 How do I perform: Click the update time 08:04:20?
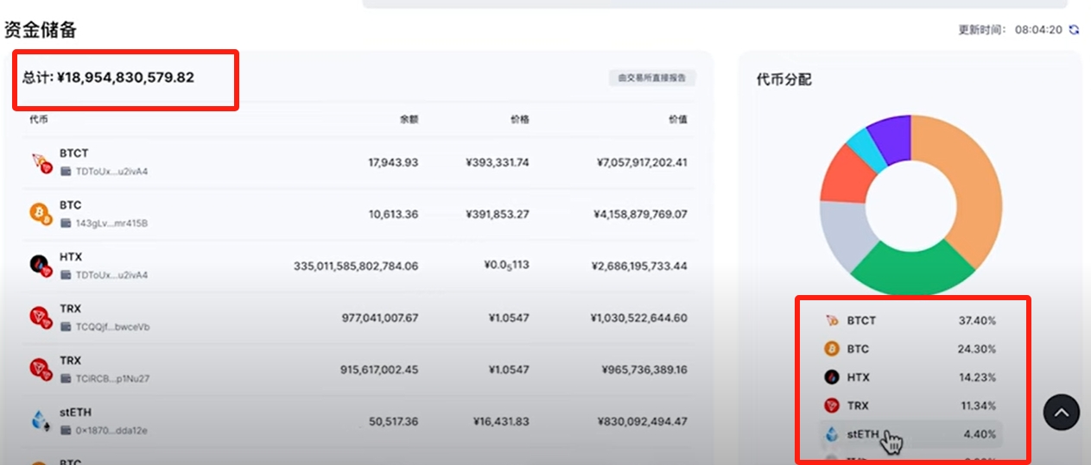pos(1038,29)
